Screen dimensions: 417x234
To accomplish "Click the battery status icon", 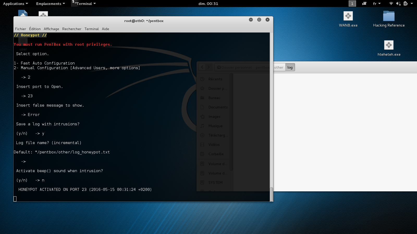I will (406, 4).
